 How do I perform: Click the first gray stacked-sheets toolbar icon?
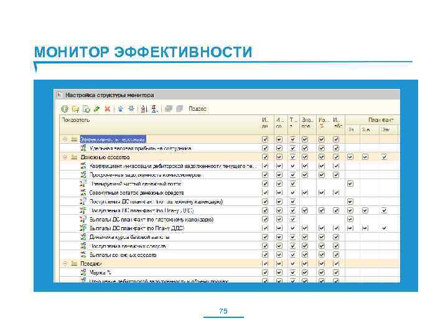(169, 109)
